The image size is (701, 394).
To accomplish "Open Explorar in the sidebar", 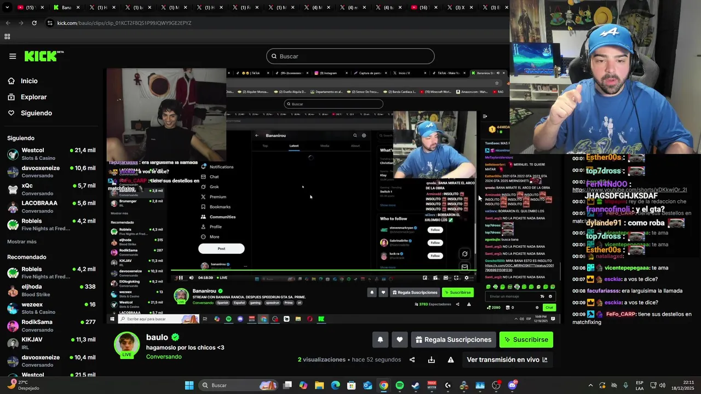I will [33, 97].
